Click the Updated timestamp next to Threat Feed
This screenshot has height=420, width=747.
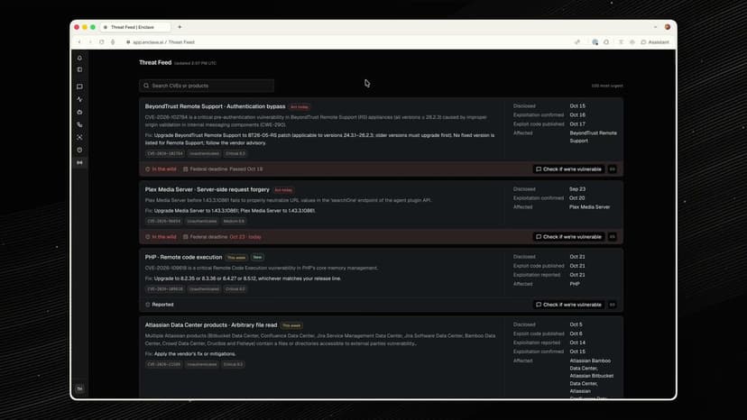click(x=195, y=63)
